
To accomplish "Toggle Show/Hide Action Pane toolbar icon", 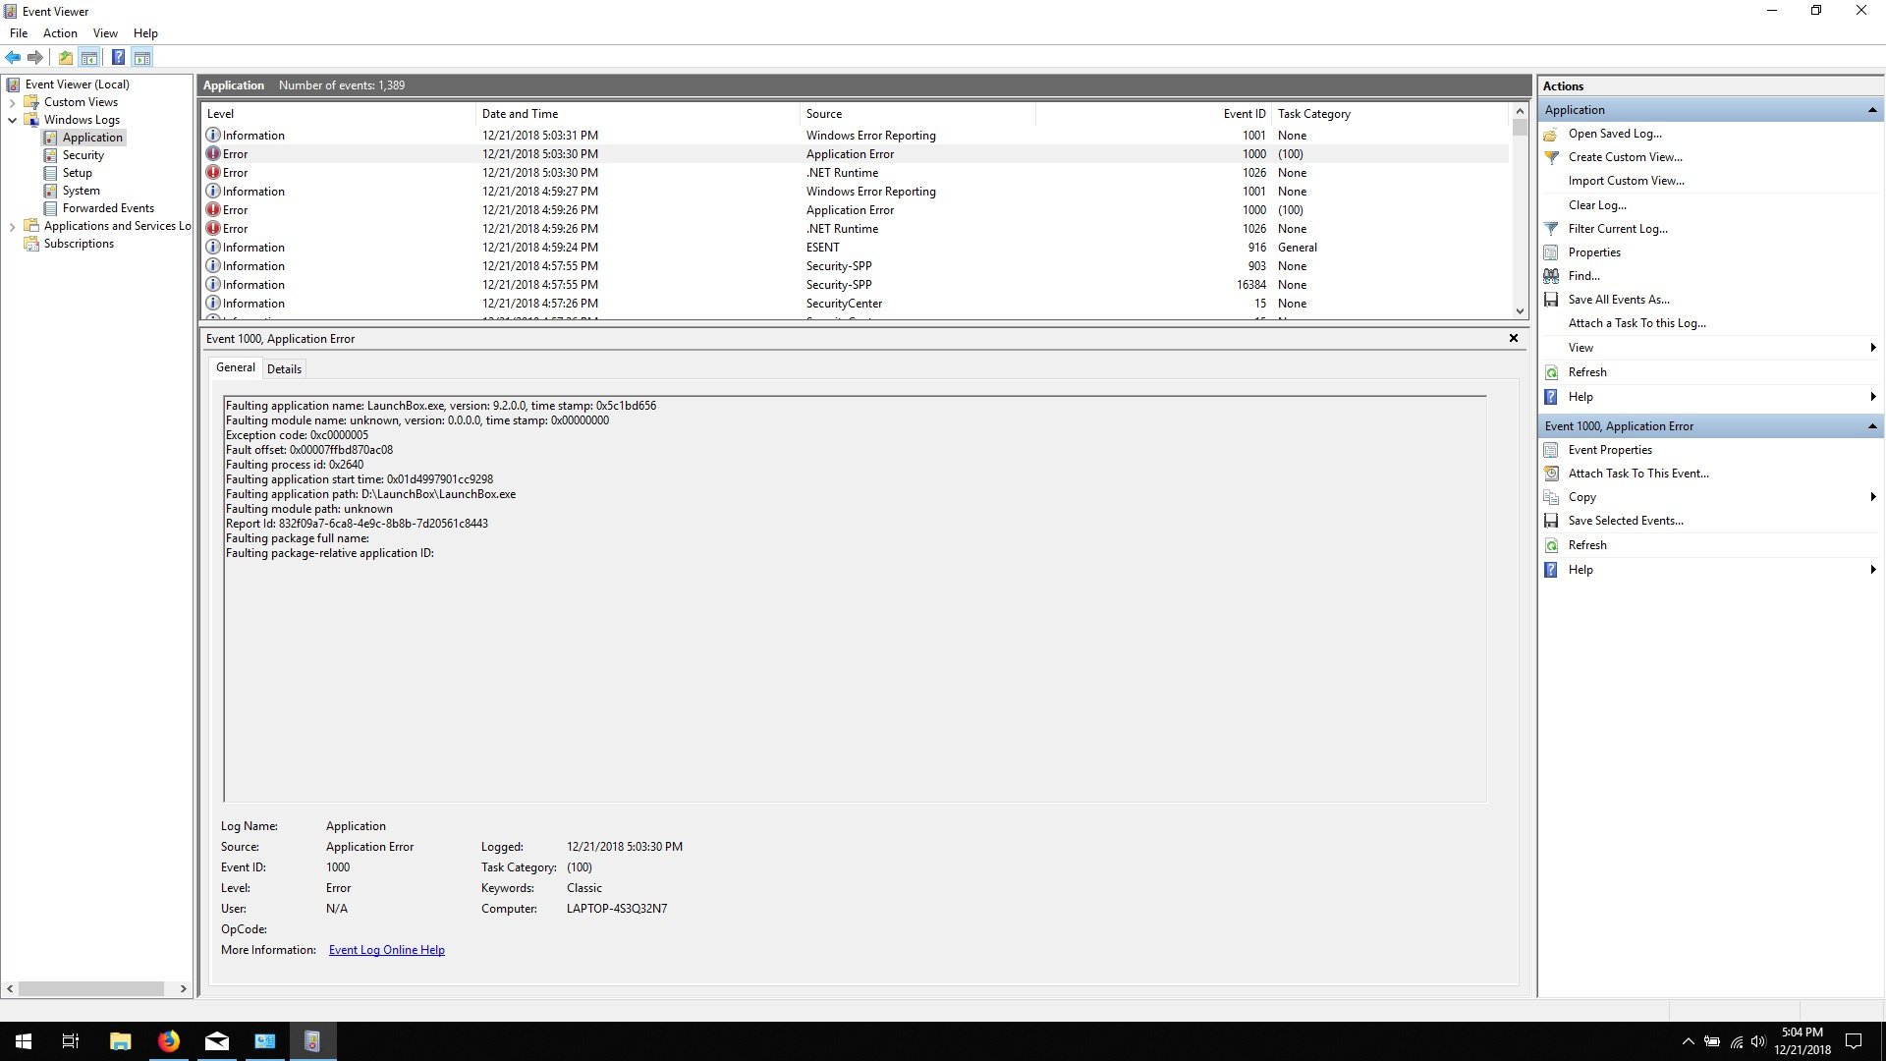I will [142, 57].
